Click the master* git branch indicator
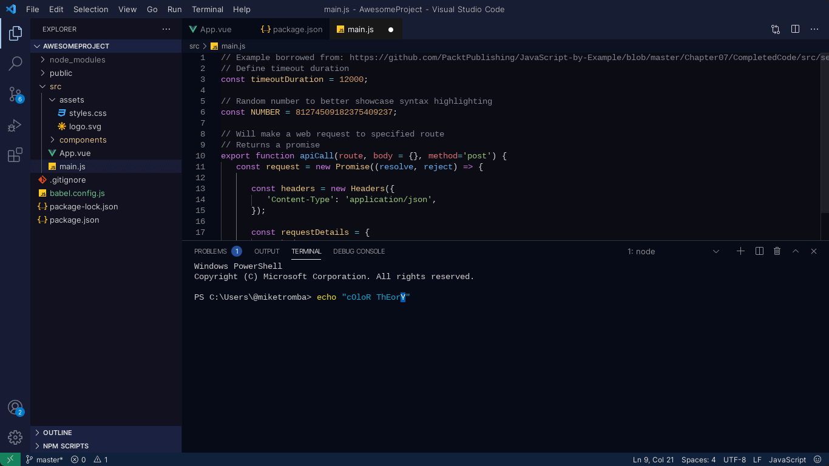The height and width of the screenshot is (466, 829). (x=44, y=459)
